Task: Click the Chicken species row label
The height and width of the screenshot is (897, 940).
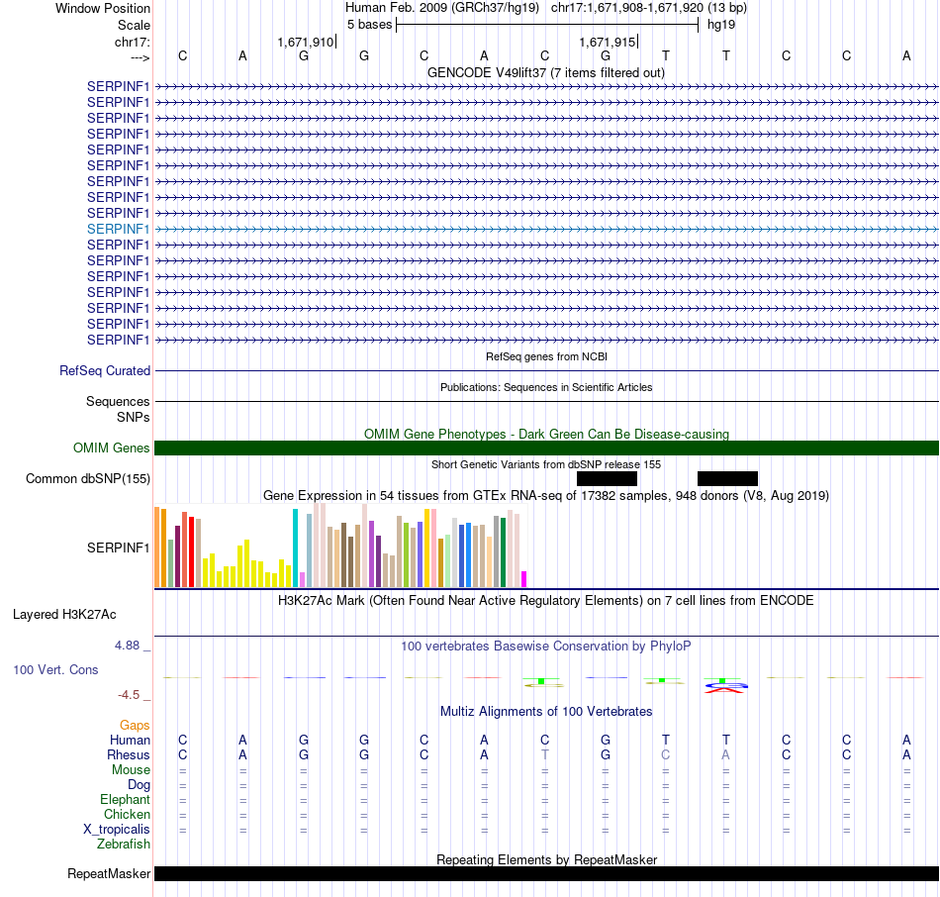Action: click(x=127, y=814)
